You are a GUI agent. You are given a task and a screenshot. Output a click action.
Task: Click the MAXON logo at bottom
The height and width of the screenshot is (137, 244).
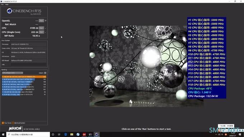coord(15,128)
